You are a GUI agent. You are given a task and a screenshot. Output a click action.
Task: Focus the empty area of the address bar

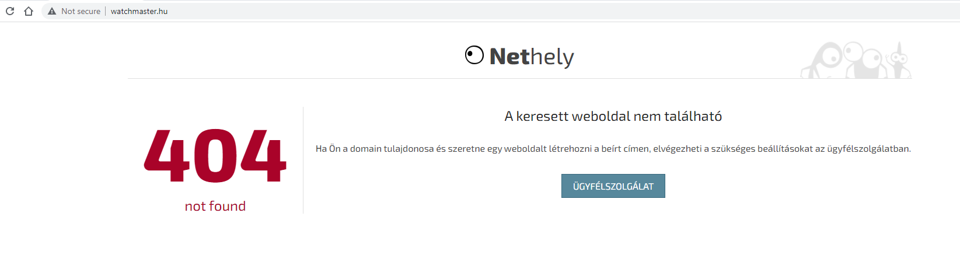click(560, 11)
